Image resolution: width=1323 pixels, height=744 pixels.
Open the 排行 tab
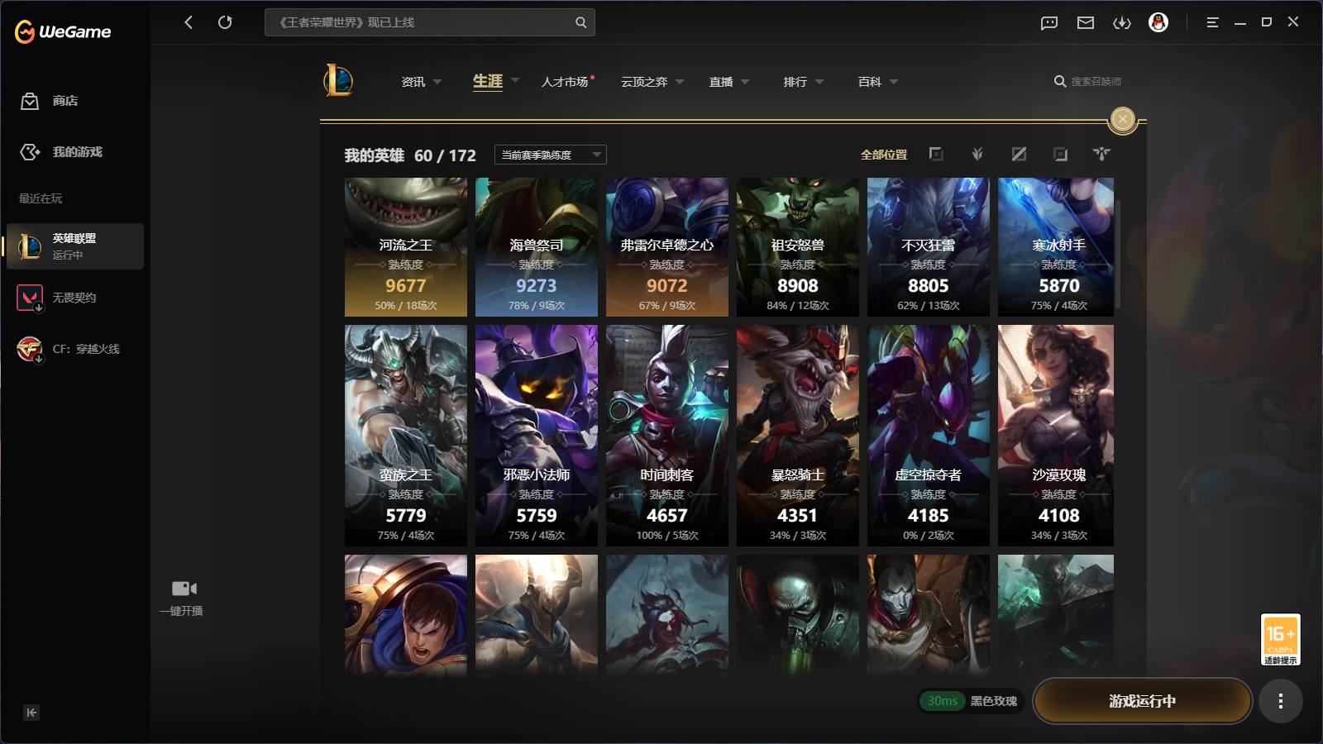click(795, 82)
